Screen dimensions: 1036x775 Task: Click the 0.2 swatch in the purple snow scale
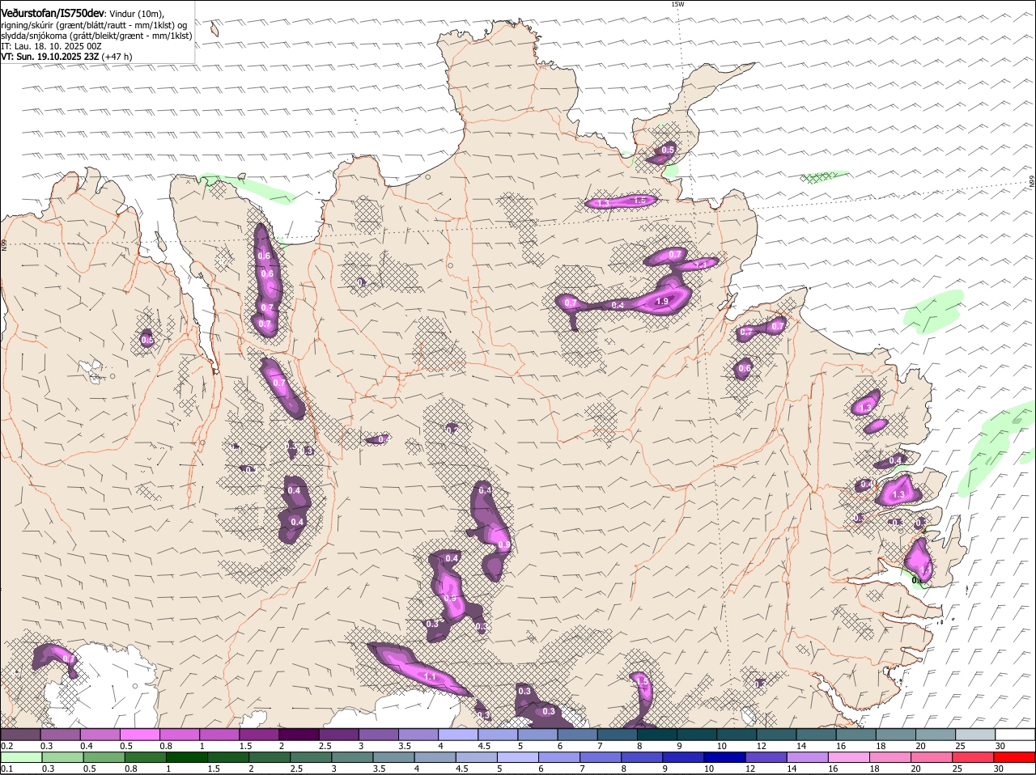pyautogui.click(x=20, y=734)
